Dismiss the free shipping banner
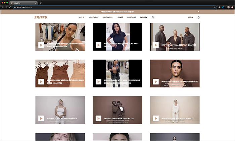The height and width of the screenshot is (141, 235). (198, 11)
